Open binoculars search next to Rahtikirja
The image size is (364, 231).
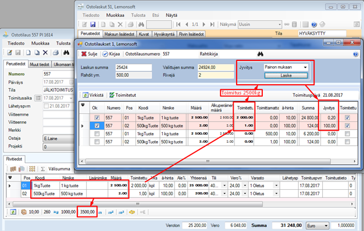(260, 54)
